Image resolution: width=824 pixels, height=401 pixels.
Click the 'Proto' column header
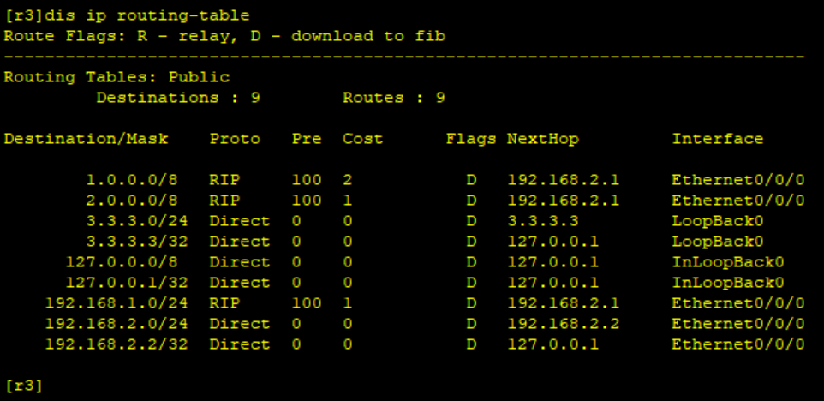click(235, 140)
